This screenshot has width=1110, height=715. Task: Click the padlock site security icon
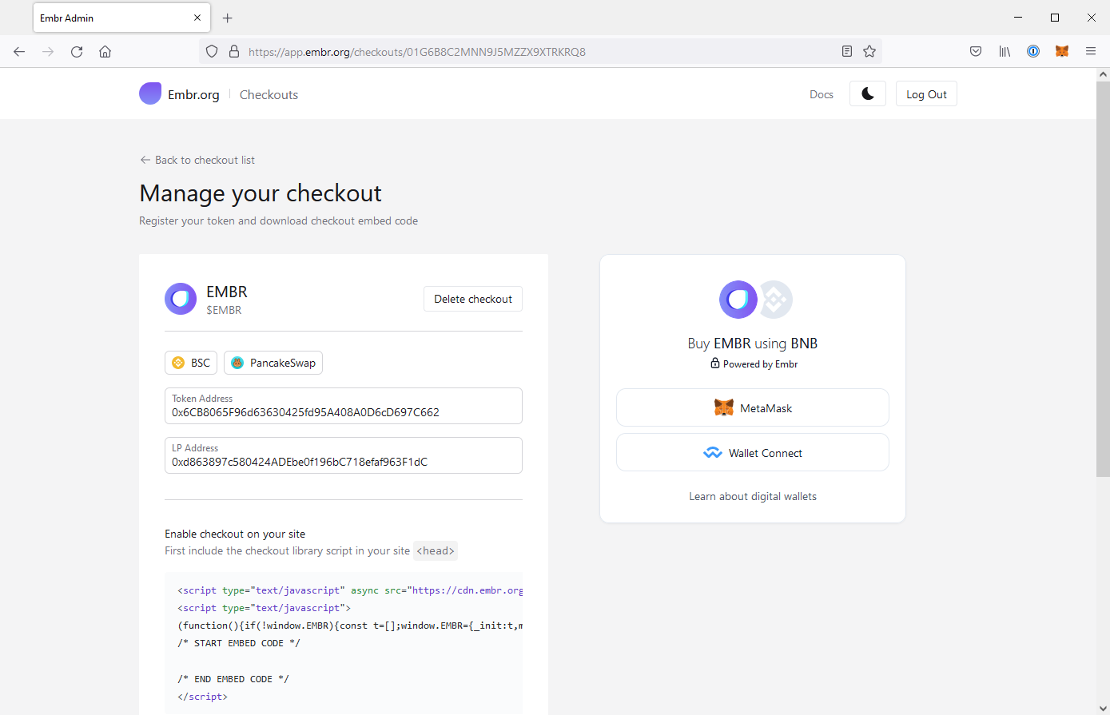click(x=234, y=51)
